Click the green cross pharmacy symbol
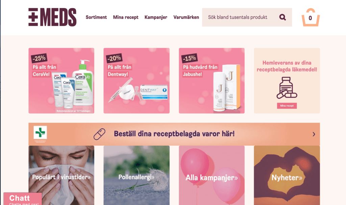The image size is (346, 205). (40, 132)
